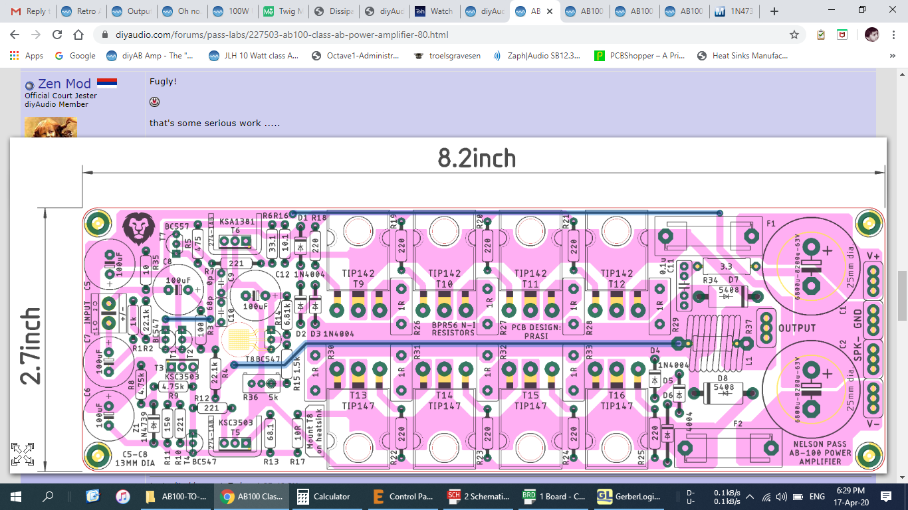
Task: Click the Zen Mod online status icon
Action: click(x=29, y=86)
